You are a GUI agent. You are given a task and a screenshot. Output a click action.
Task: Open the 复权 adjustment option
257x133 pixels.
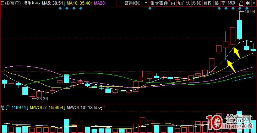tap(207, 3)
